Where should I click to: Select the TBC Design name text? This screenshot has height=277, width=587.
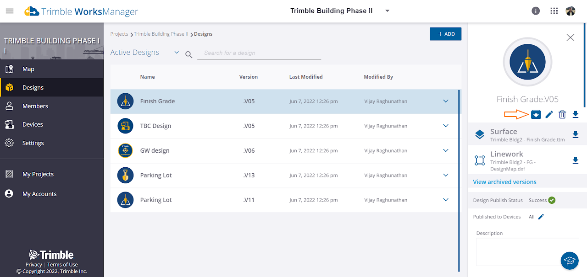(155, 126)
